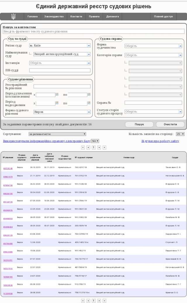Expand the Форма судового рішення dropdown
The image size is (187, 303).
tap(89, 112)
